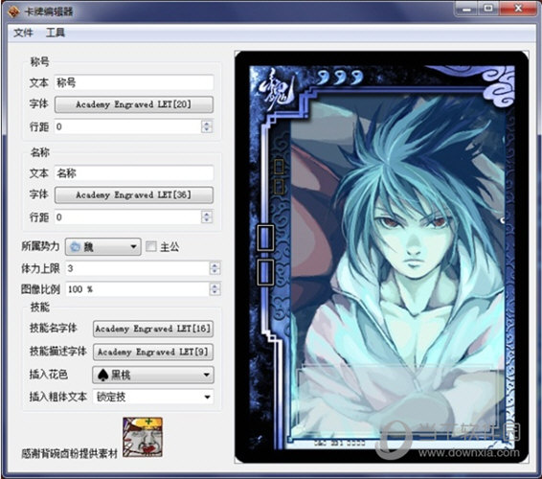
Task: Click the upper health box on card frame
Action: (265, 238)
